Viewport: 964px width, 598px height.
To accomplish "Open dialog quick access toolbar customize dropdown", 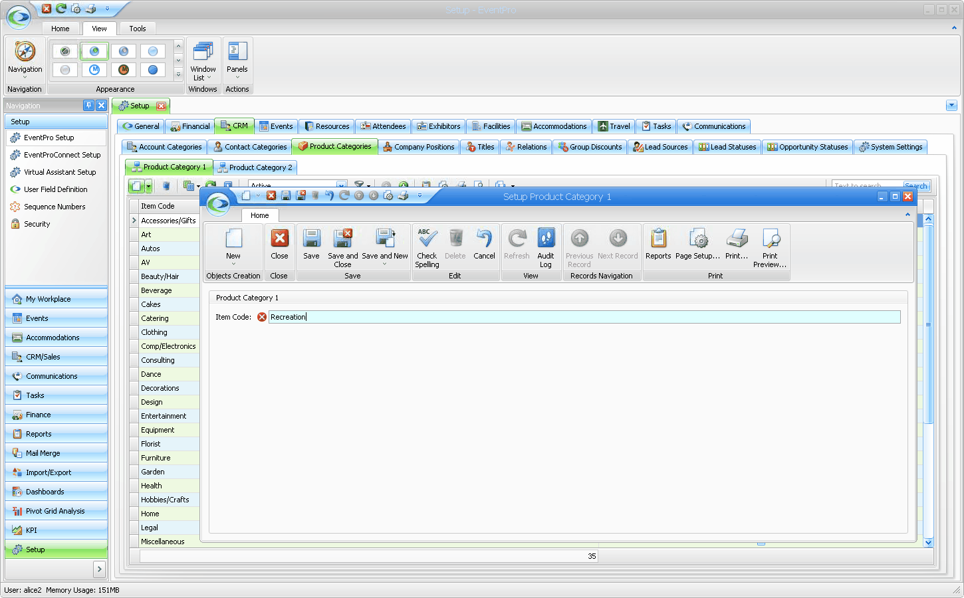I will 420,195.
